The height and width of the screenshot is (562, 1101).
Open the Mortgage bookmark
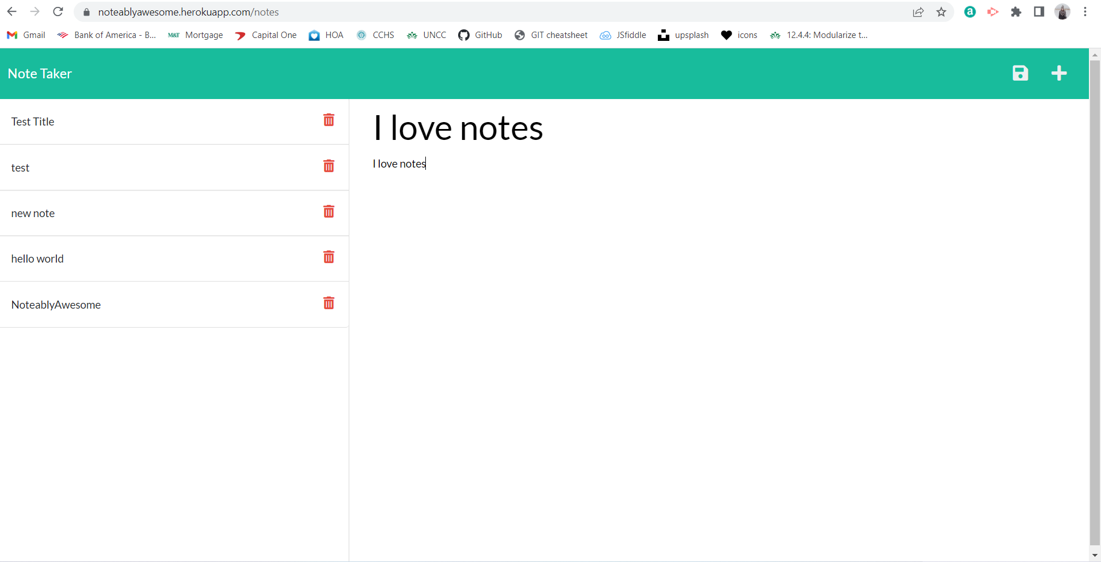click(195, 35)
